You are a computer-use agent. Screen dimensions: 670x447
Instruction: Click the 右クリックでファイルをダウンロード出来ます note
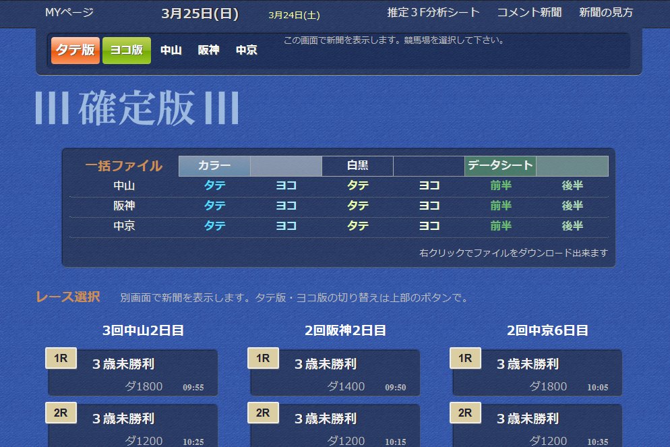(x=513, y=253)
